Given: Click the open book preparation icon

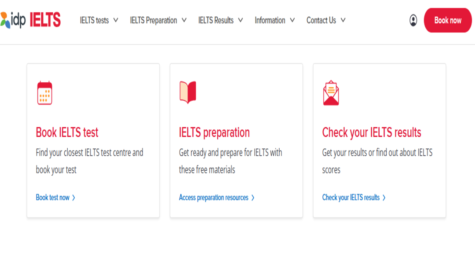Looking at the screenshot, I should click(x=188, y=92).
